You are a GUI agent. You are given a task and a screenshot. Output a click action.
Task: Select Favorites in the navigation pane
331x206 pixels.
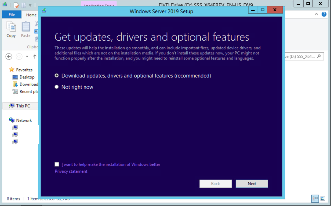point(24,70)
